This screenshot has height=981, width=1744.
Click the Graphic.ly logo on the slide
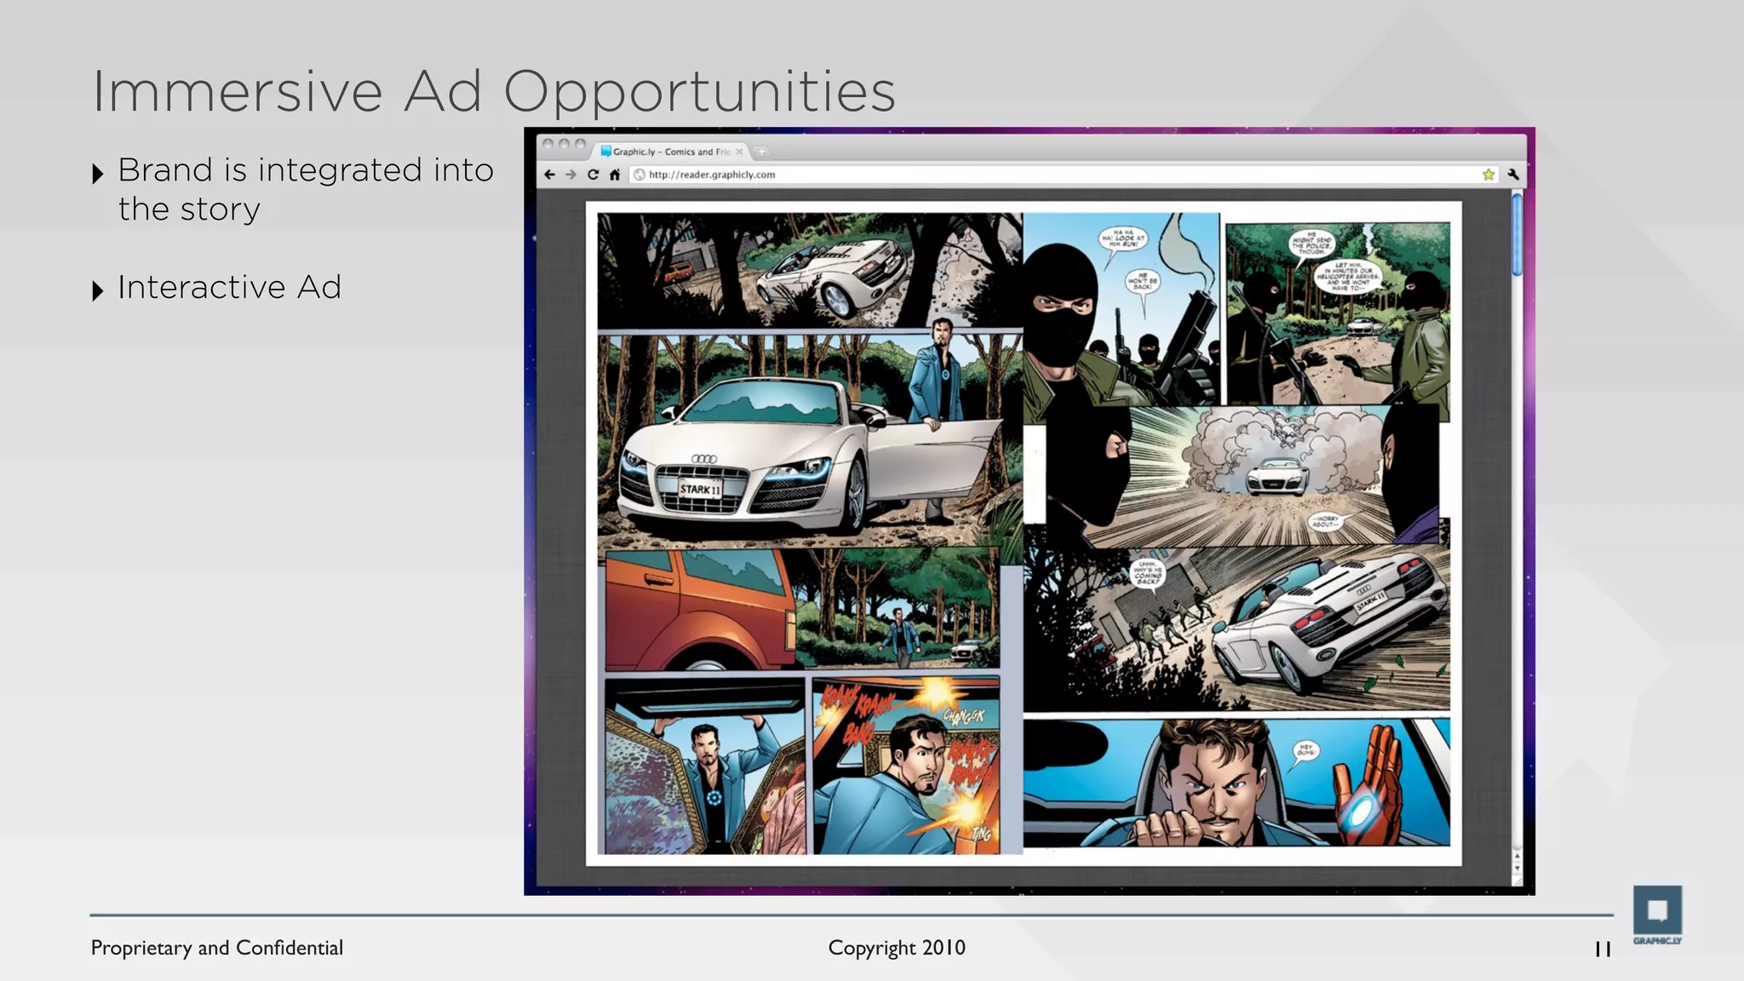[x=1657, y=915]
